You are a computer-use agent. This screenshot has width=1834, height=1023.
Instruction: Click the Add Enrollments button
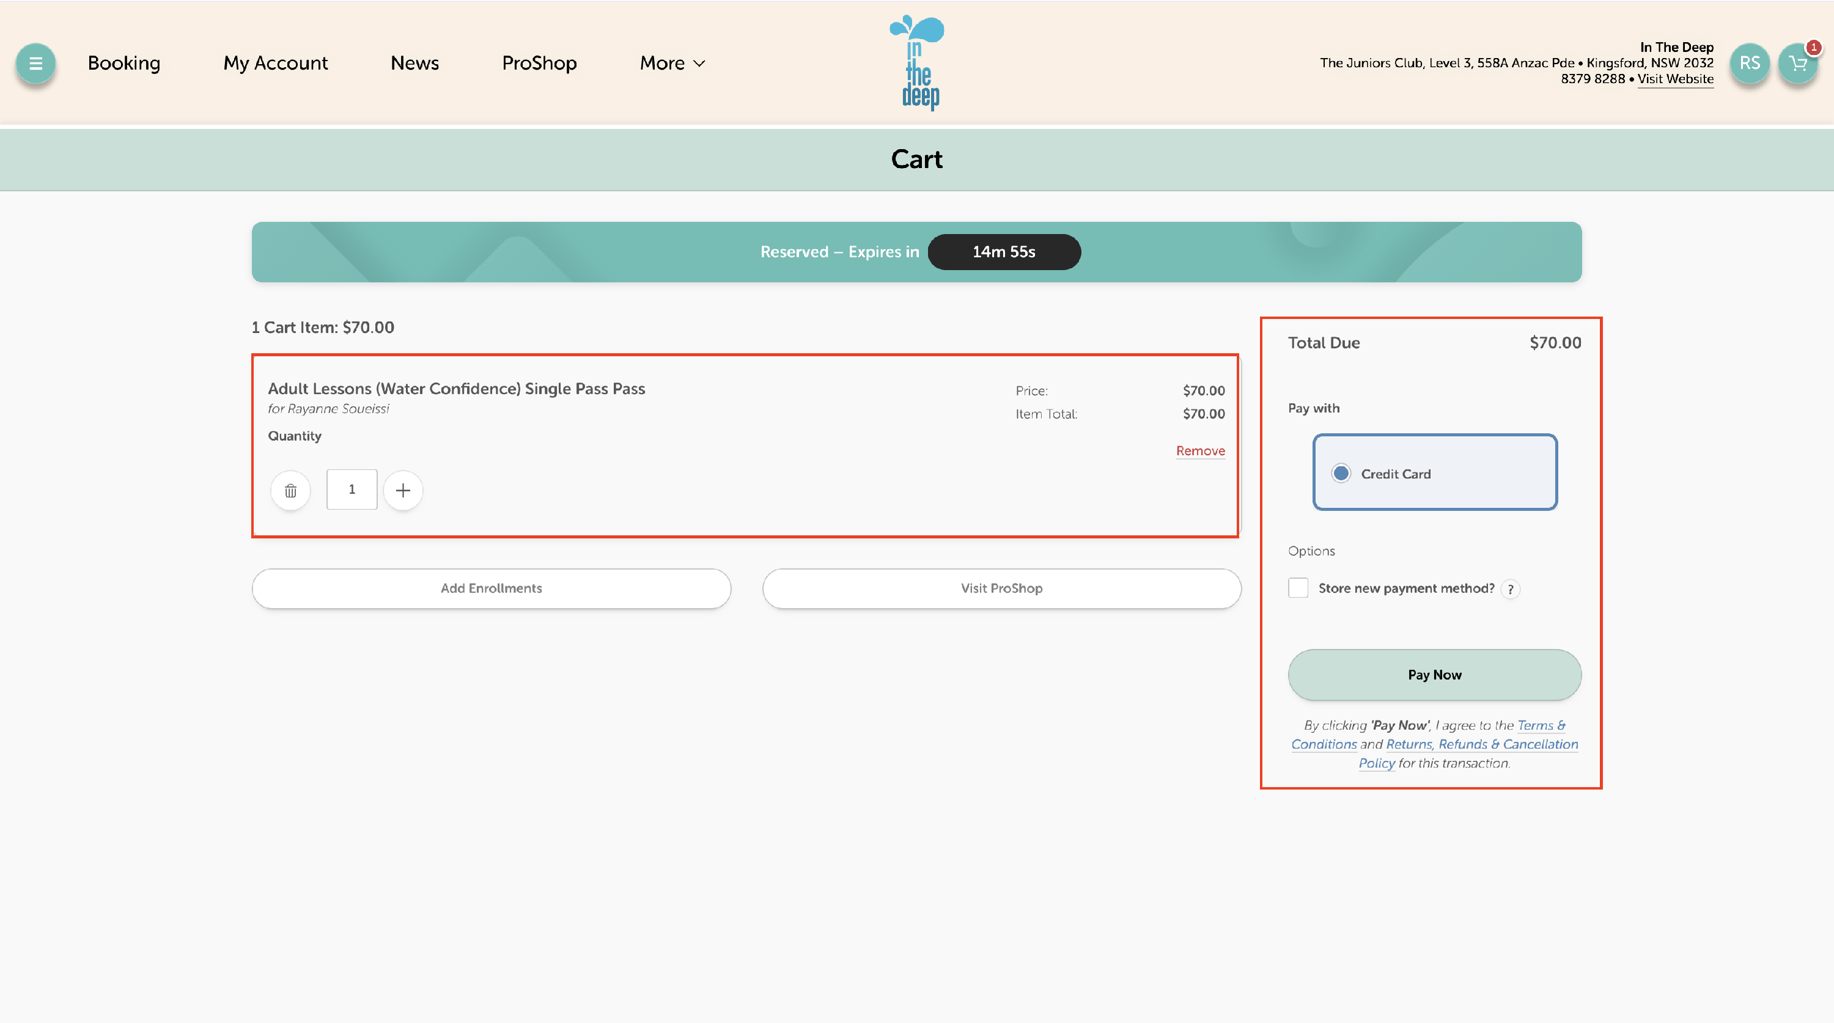point(492,588)
